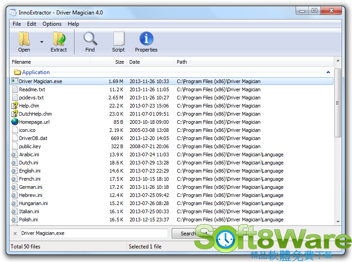Viewport: 352px width, 262px height.
Task: Select the DriverDB.dat file icon
Action: pyautogui.click(x=15, y=138)
